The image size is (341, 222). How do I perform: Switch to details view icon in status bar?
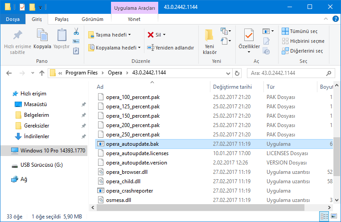click(324, 217)
